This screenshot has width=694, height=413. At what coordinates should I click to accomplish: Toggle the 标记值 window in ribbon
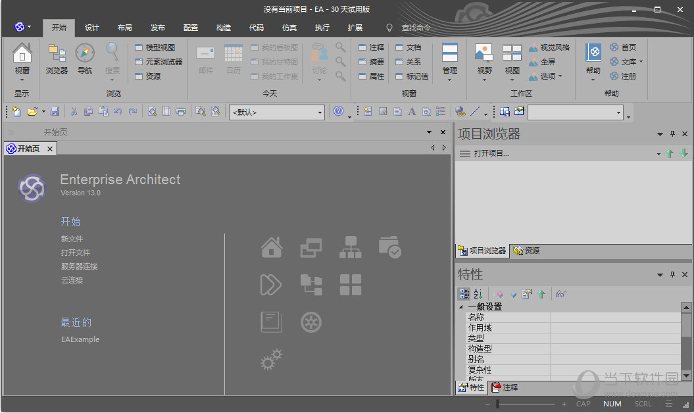click(412, 76)
